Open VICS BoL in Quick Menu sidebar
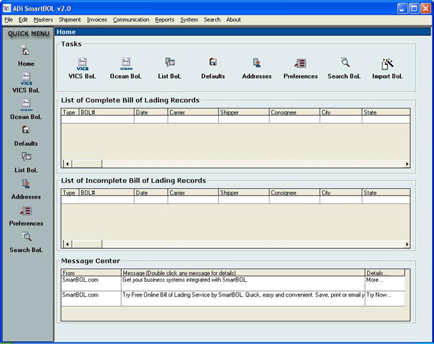 26,82
